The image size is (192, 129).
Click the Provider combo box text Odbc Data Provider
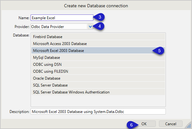point(59,27)
